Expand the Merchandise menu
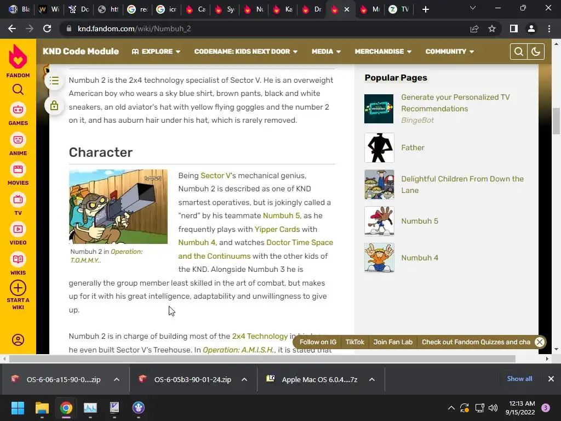This screenshot has height=421, width=561. tap(383, 52)
